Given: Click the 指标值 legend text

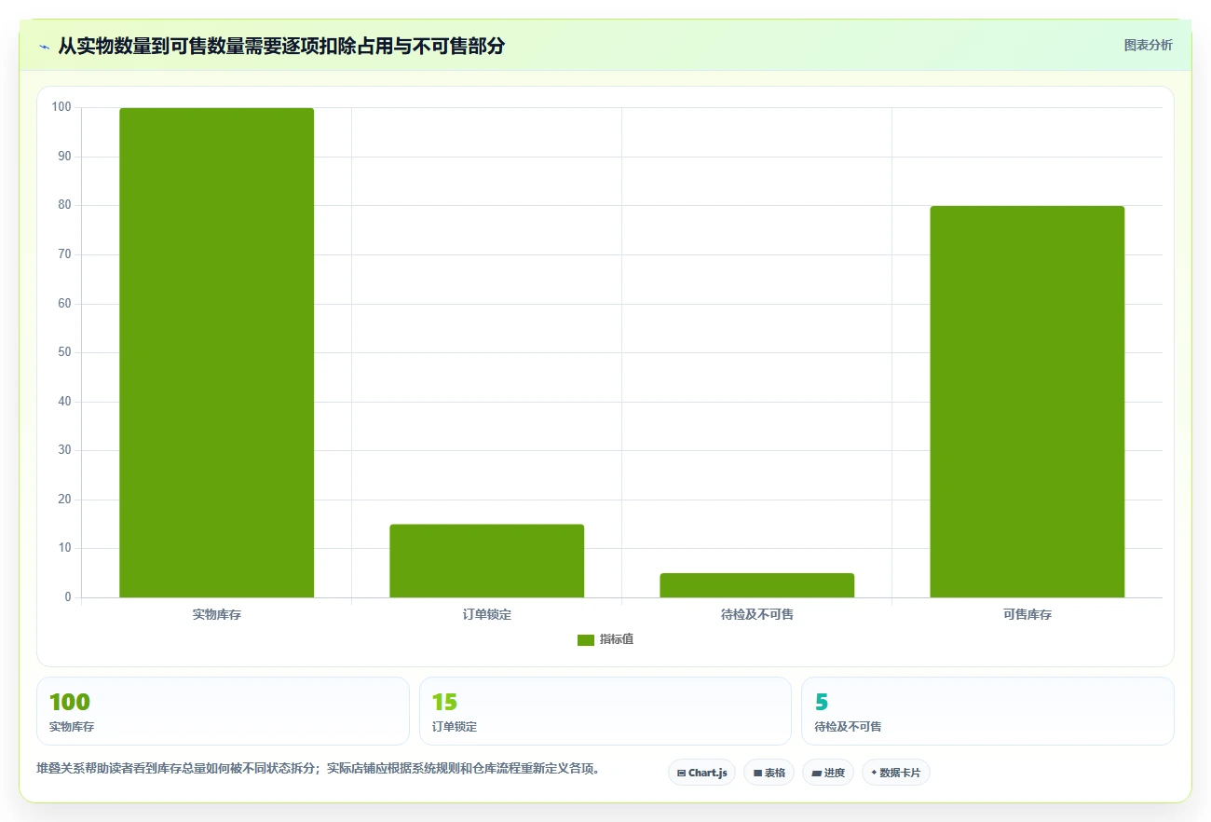Looking at the screenshot, I should pos(617,639).
